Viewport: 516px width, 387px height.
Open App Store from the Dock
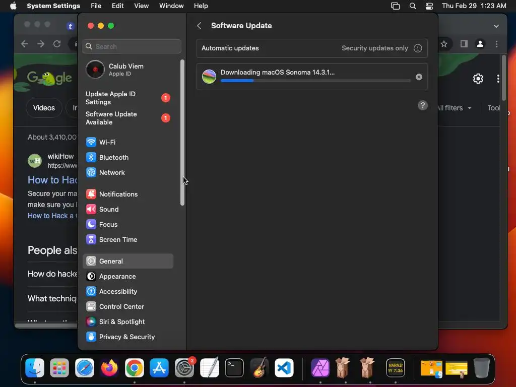tap(159, 368)
